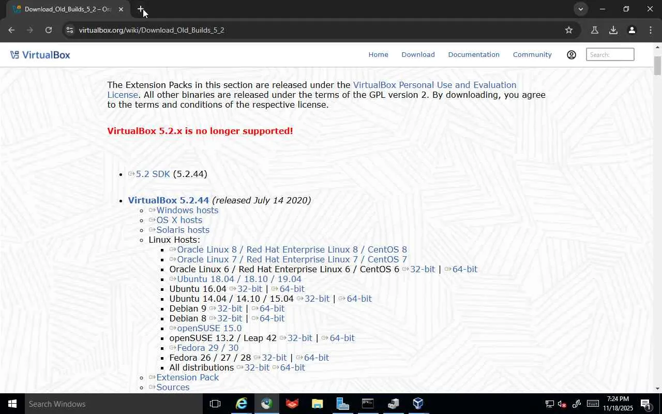The height and width of the screenshot is (414, 662).
Task: Focus the site Search field
Action: click(x=610, y=54)
